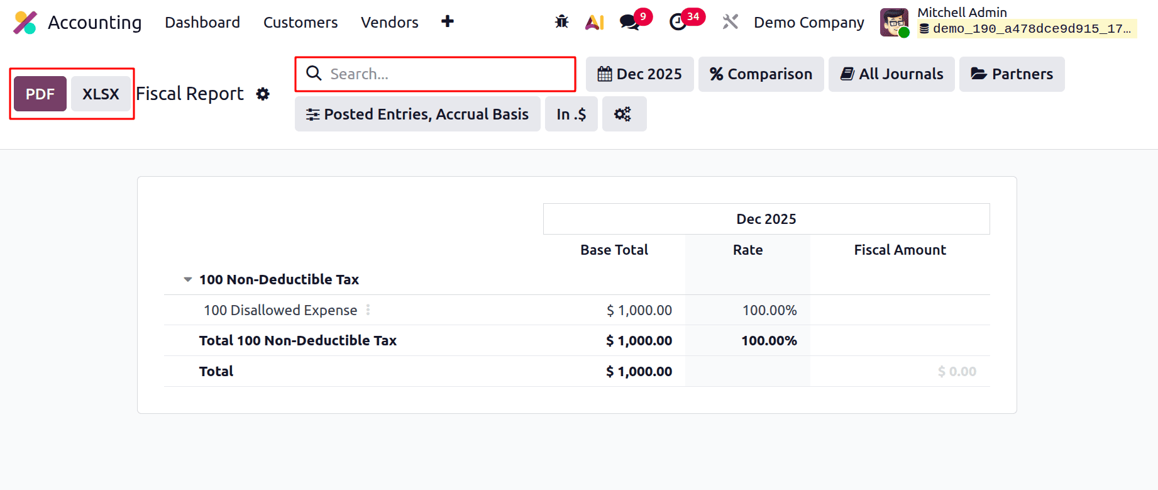Click the gear icon beside Fiscal Report

[x=263, y=94]
